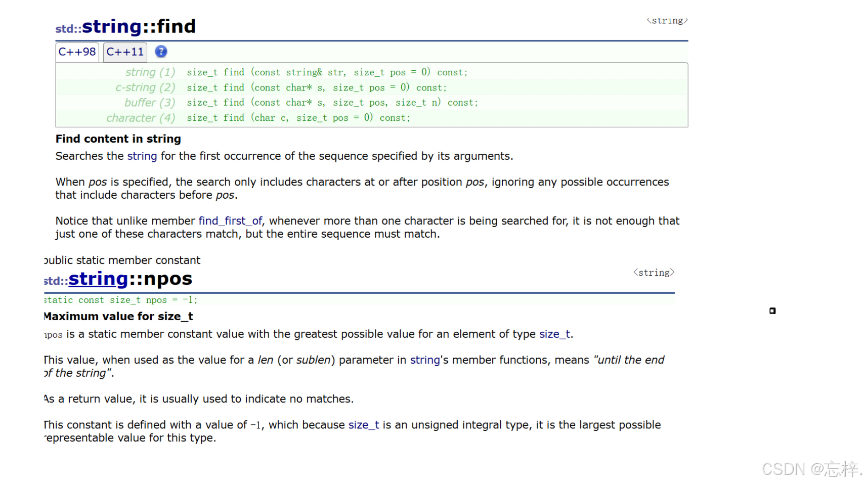Select the c-string (2) overload row

click(372, 87)
